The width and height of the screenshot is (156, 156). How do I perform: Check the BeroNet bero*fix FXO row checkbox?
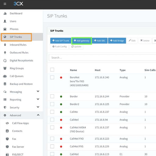(x=52, y=77)
